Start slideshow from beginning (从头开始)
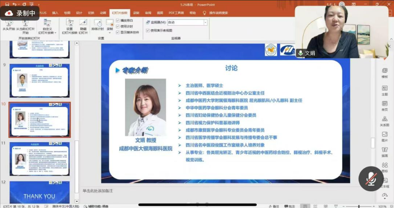This screenshot has width=394, height=208. (9, 25)
